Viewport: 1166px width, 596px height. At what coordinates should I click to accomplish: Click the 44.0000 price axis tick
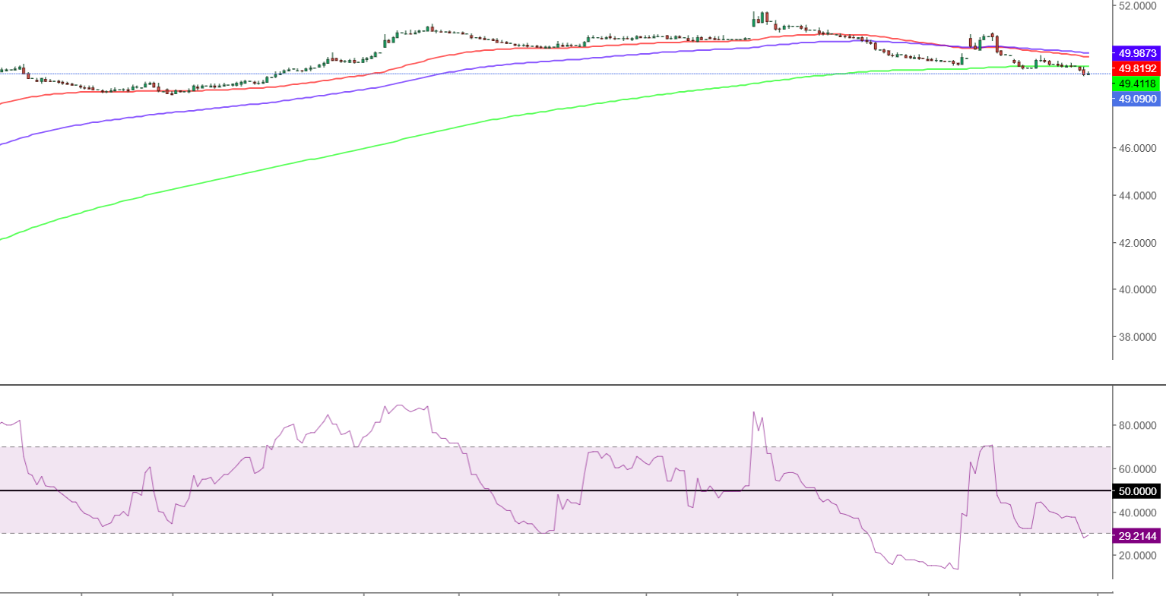[1138, 195]
